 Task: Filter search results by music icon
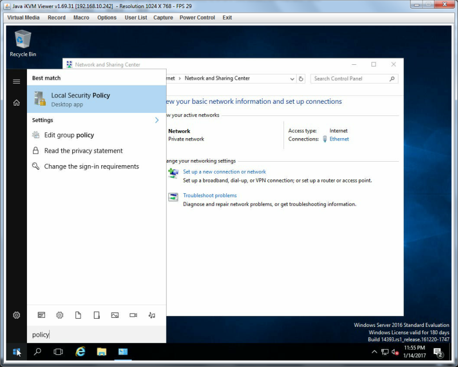tap(152, 315)
